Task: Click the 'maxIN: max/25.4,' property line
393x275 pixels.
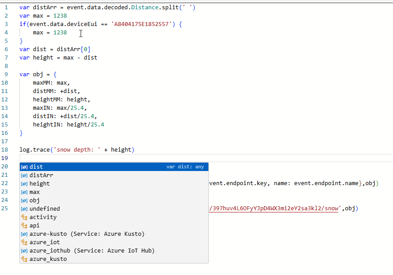Action: pyautogui.click(x=60, y=108)
